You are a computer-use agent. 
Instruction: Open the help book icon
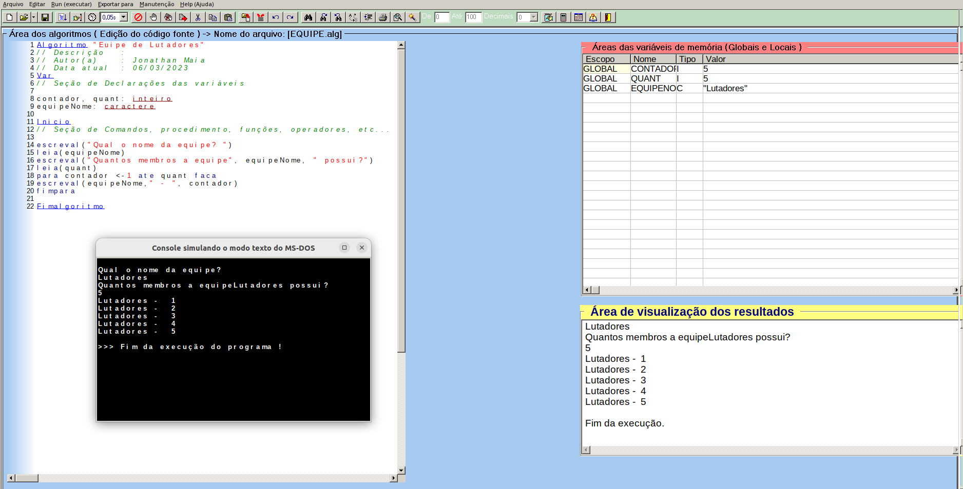(x=593, y=17)
